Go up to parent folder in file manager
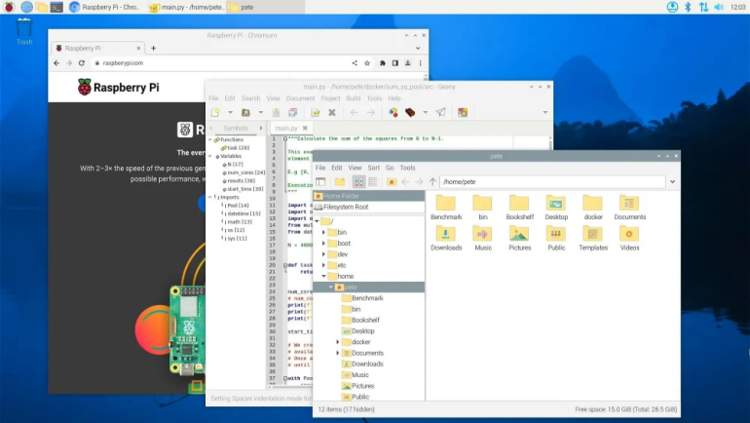Screen dimensions: 750x423 (x=432, y=181)
